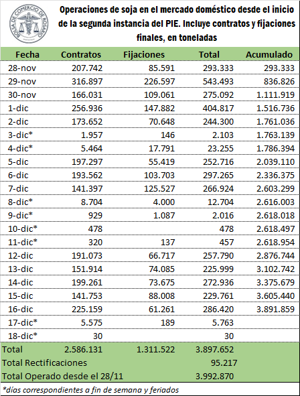Click the 3-dic* date cell
Viewport: 300px width, 396px height.
click(x=20, y=135)
